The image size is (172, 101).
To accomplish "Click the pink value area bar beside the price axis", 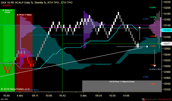I will [x=161, y=27].
